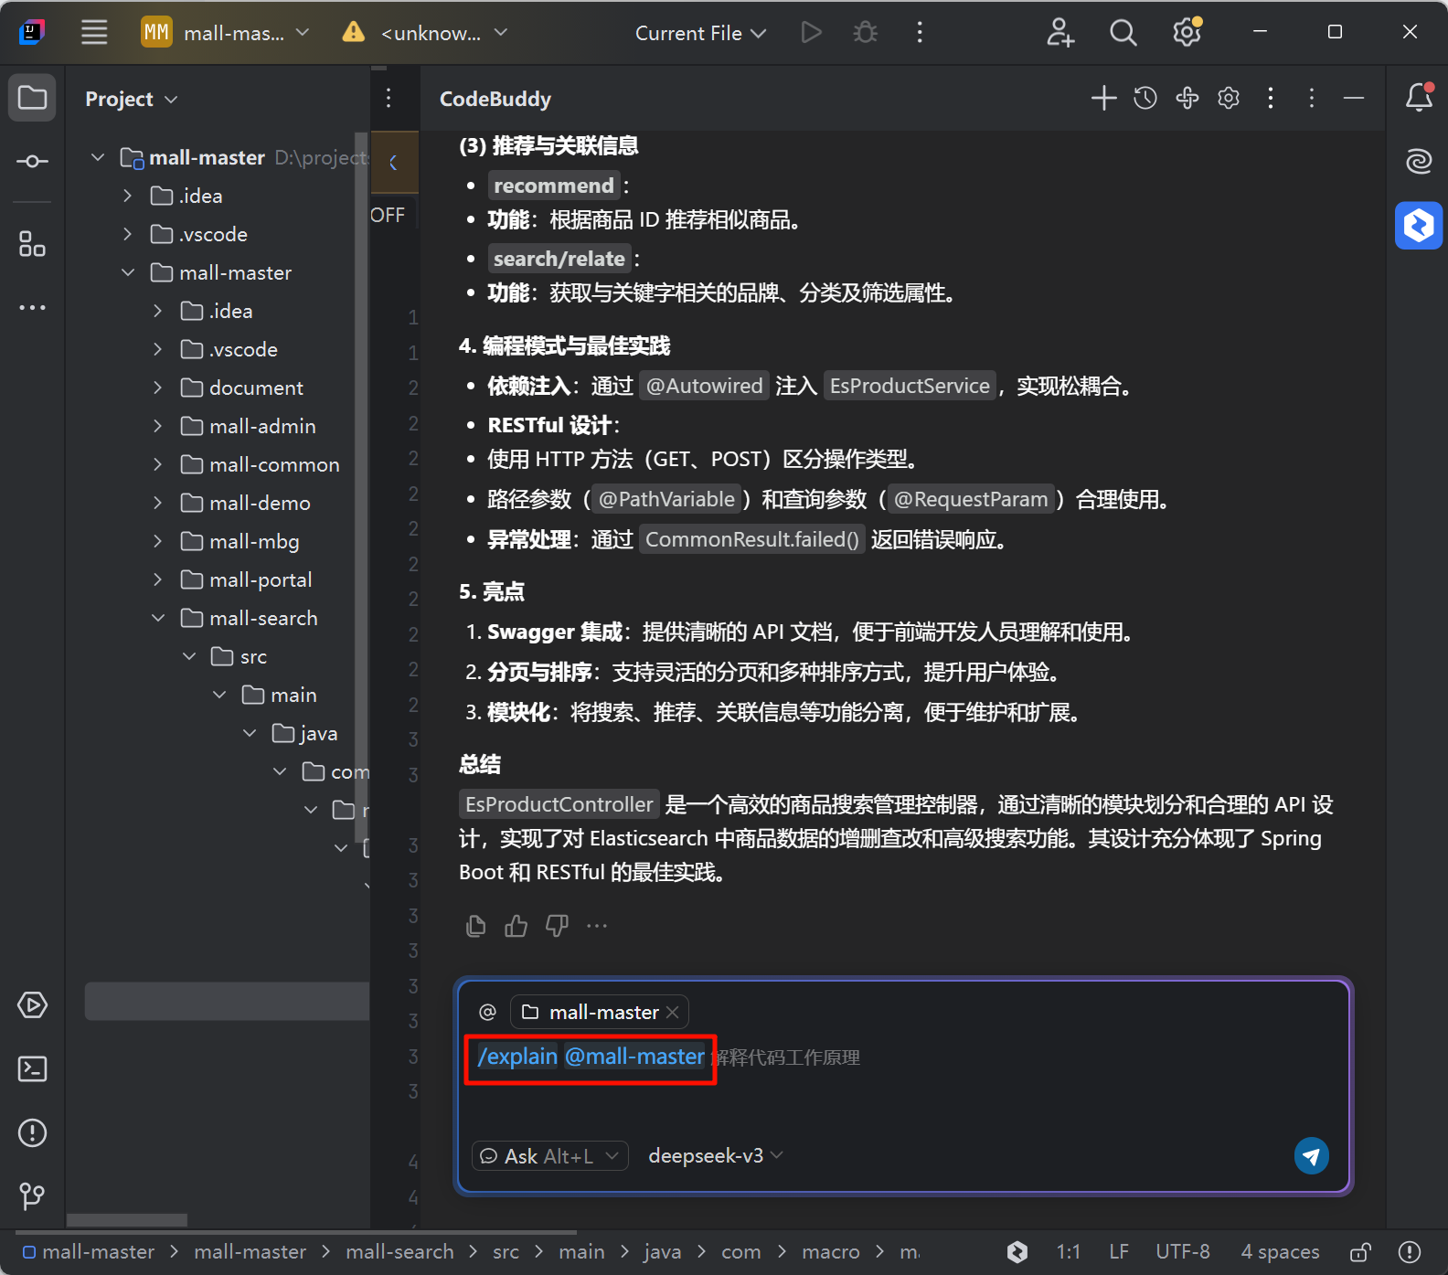This screenshot has width=1448, height=1275.
Task: Copy the response with the copy icon
Action: pos(475,926)
